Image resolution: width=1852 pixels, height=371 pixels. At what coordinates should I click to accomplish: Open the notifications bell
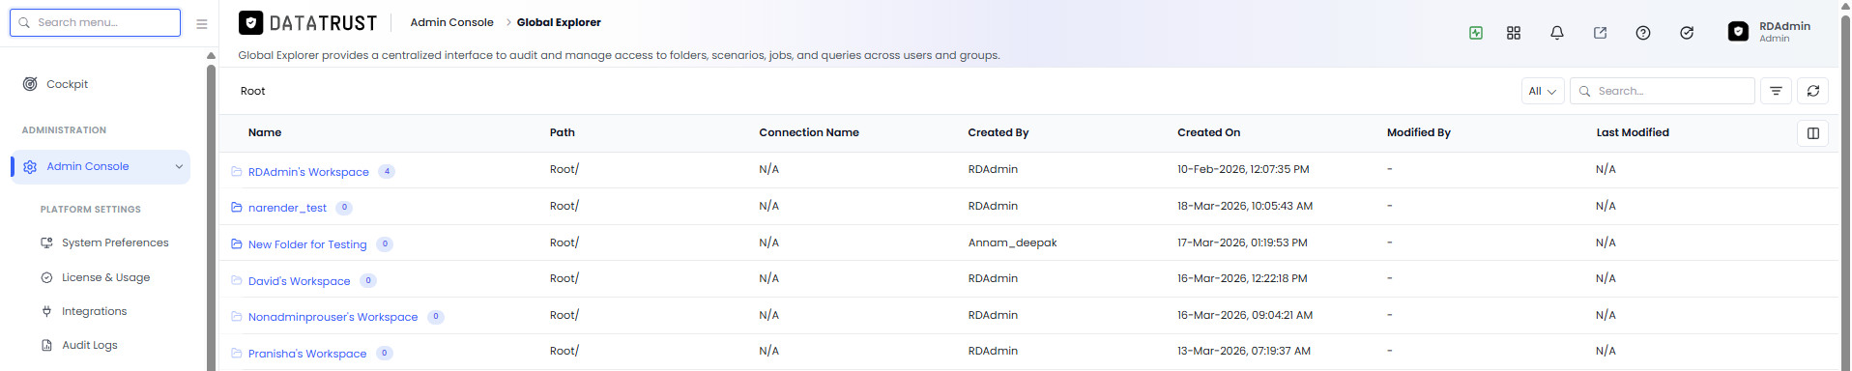pyautogui.click(x=1557, y=33)
